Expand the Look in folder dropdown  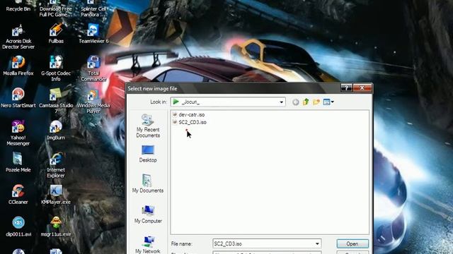click(x=281, y=102)
